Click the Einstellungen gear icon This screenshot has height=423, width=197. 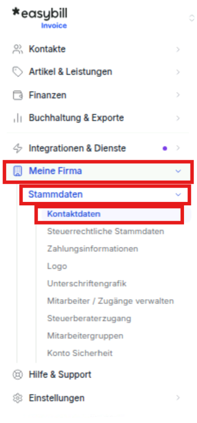(17, 398)
